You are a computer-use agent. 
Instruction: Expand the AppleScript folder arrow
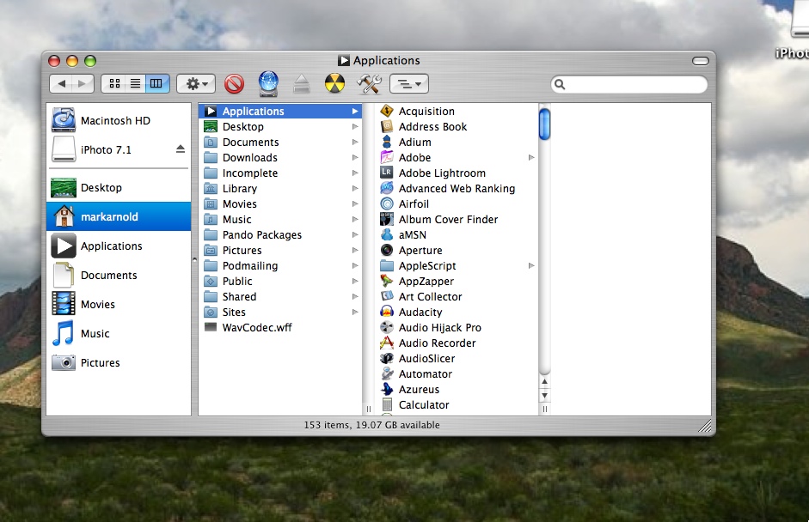click(x=531, y=266)
